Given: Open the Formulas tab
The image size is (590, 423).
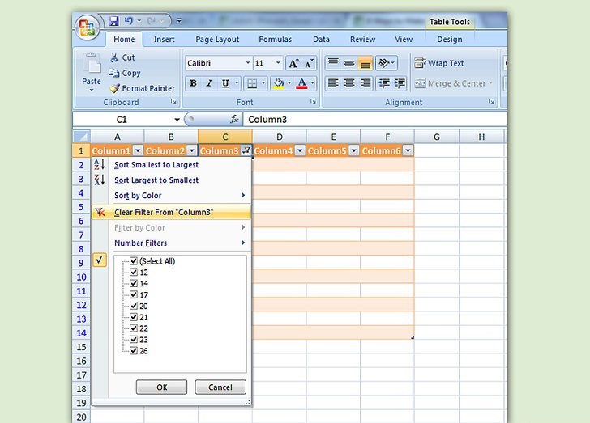Looking at the screenshot, I should (275, 39).
